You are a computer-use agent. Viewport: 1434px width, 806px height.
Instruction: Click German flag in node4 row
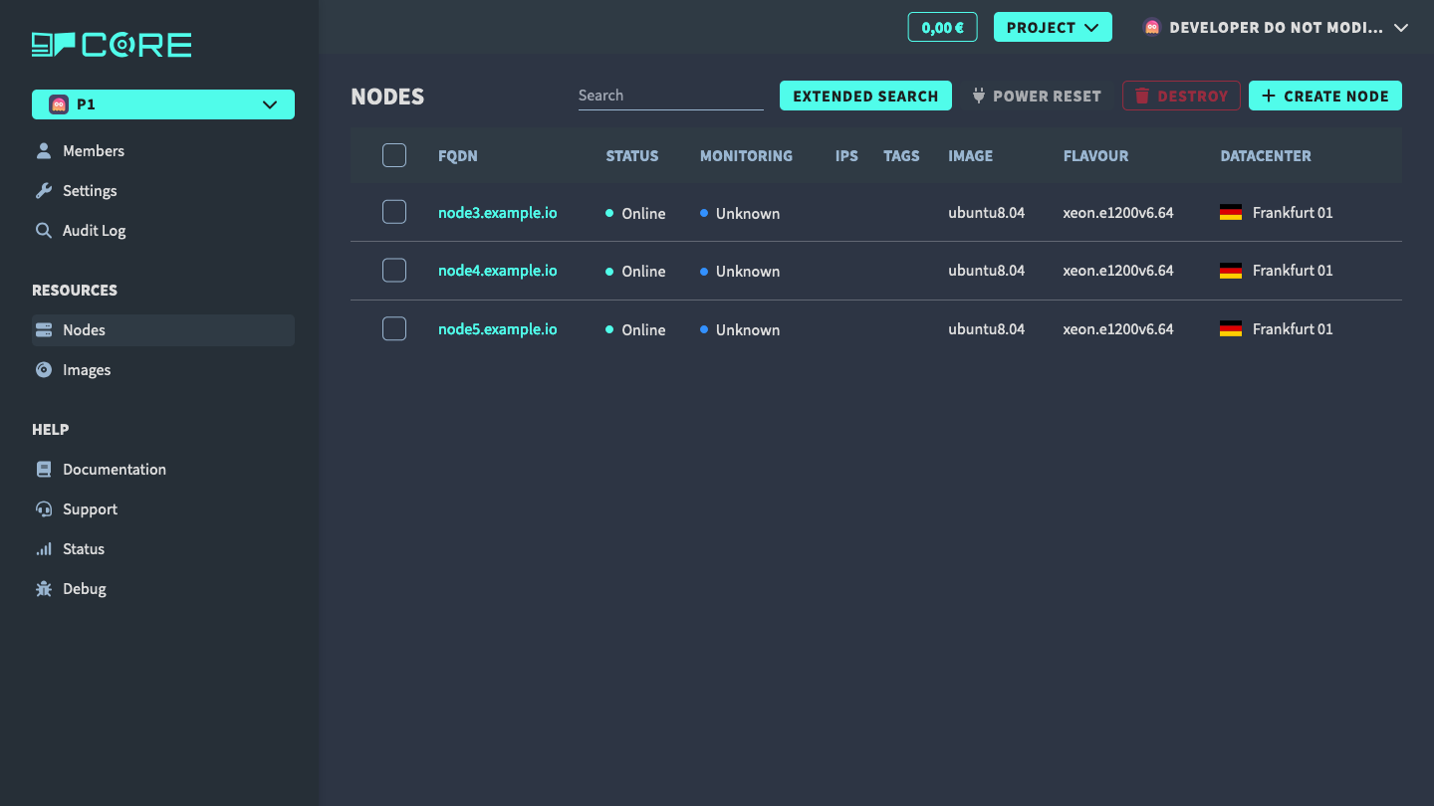(1231, 271)
